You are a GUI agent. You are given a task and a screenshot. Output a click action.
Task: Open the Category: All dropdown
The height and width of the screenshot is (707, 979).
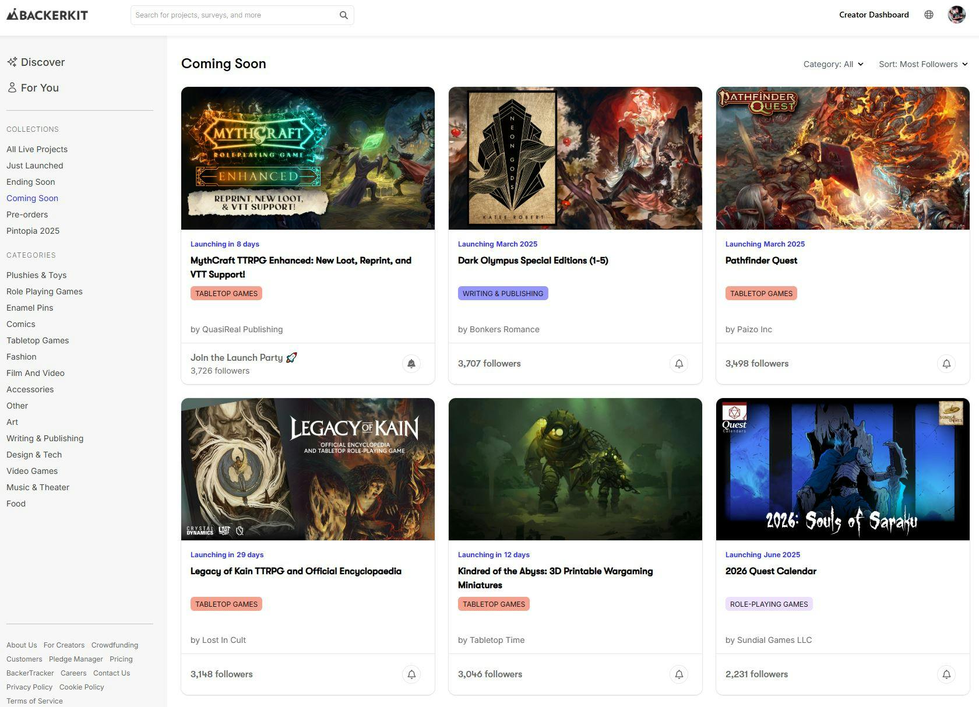click(x=833, y=64)
